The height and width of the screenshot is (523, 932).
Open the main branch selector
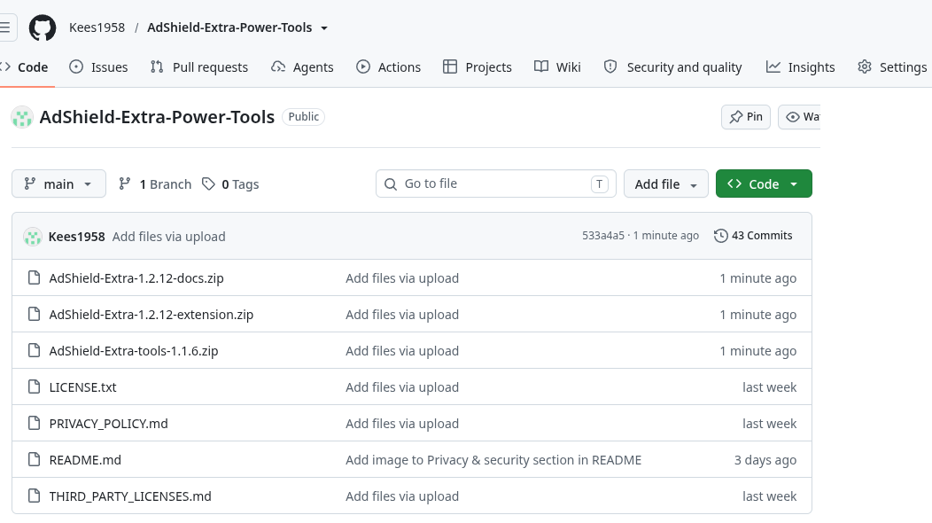pos(58,183)
